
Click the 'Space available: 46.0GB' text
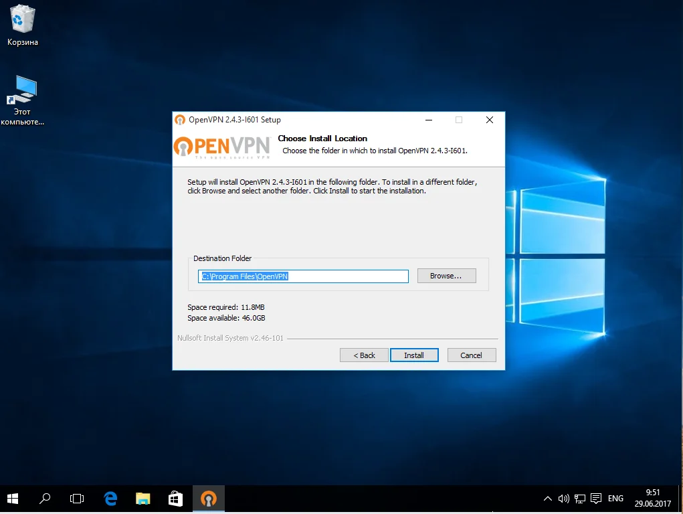[x=226, y=318]
